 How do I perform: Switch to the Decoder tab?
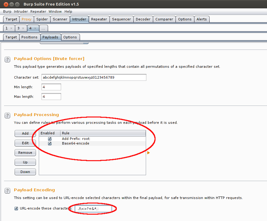coord(143,19)
